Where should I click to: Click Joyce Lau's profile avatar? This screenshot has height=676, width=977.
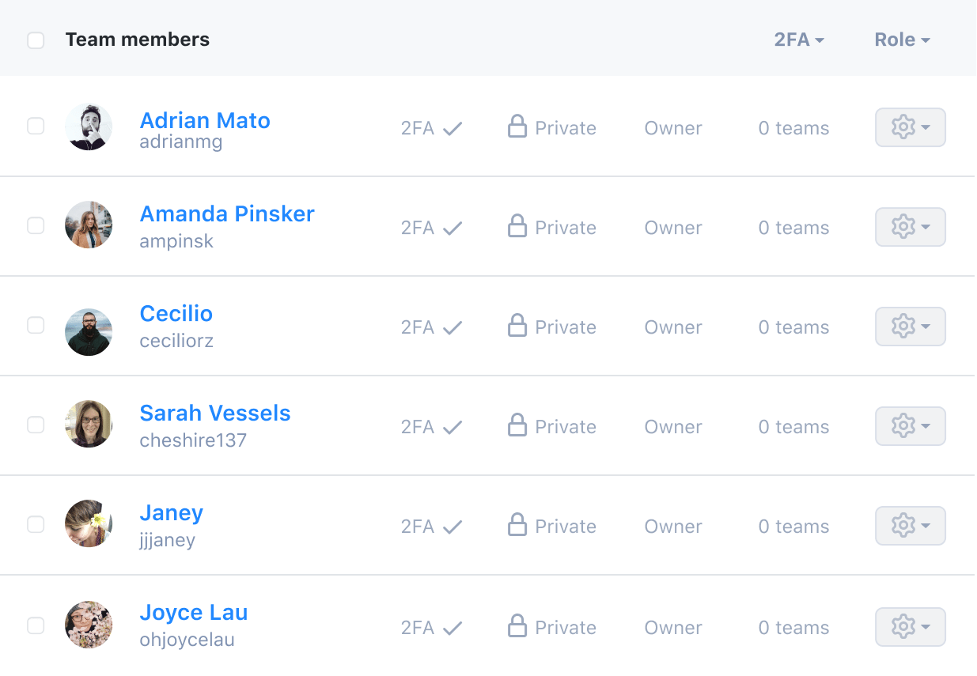(x=89, y=625)
